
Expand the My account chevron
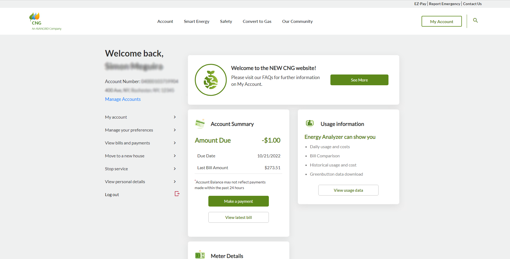(175, 117)
